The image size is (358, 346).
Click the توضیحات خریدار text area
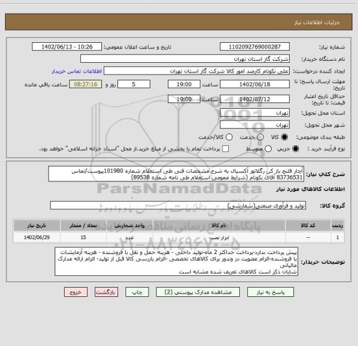(177, 262)
